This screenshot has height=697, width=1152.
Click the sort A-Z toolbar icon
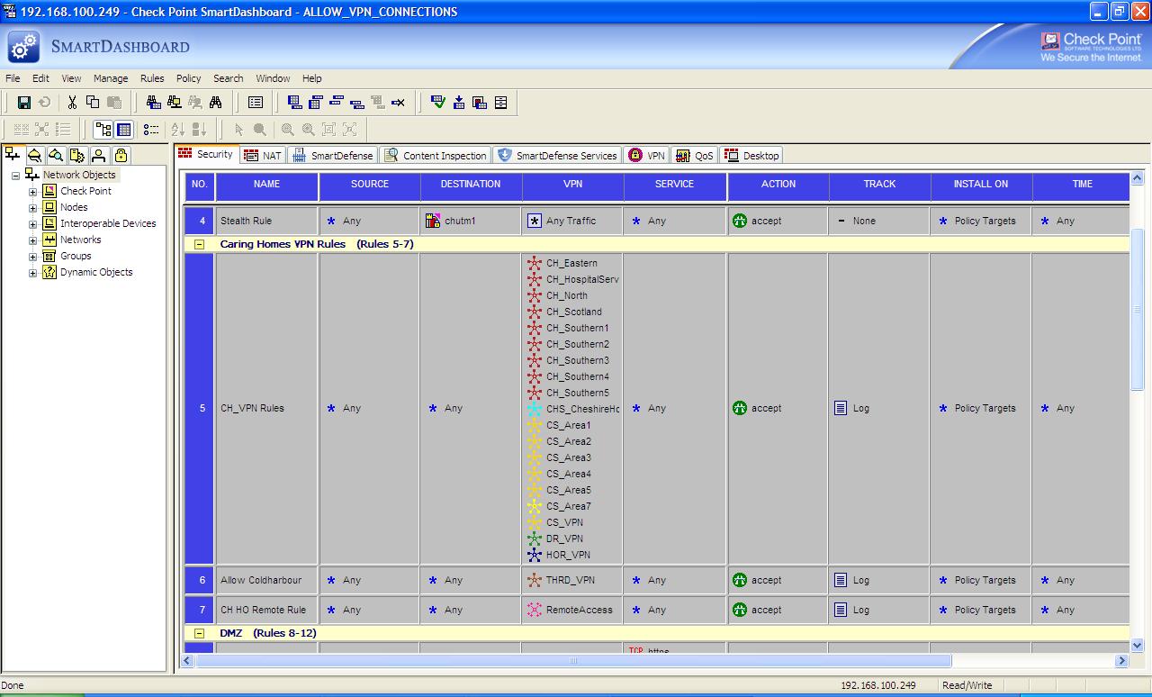[x=178, y=130]
